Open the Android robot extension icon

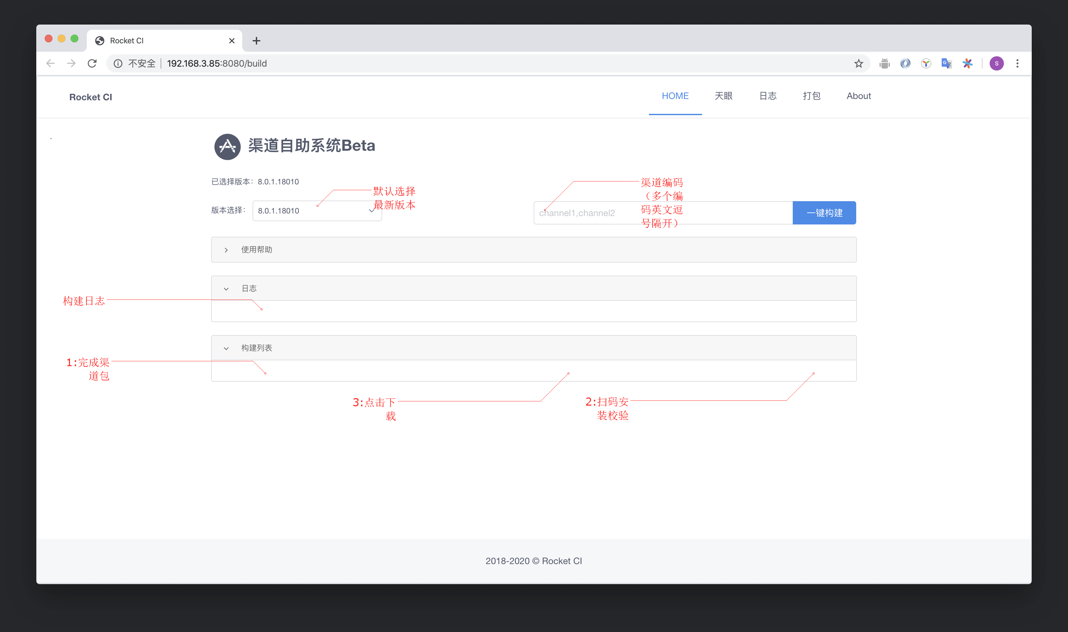pos(885,63)
